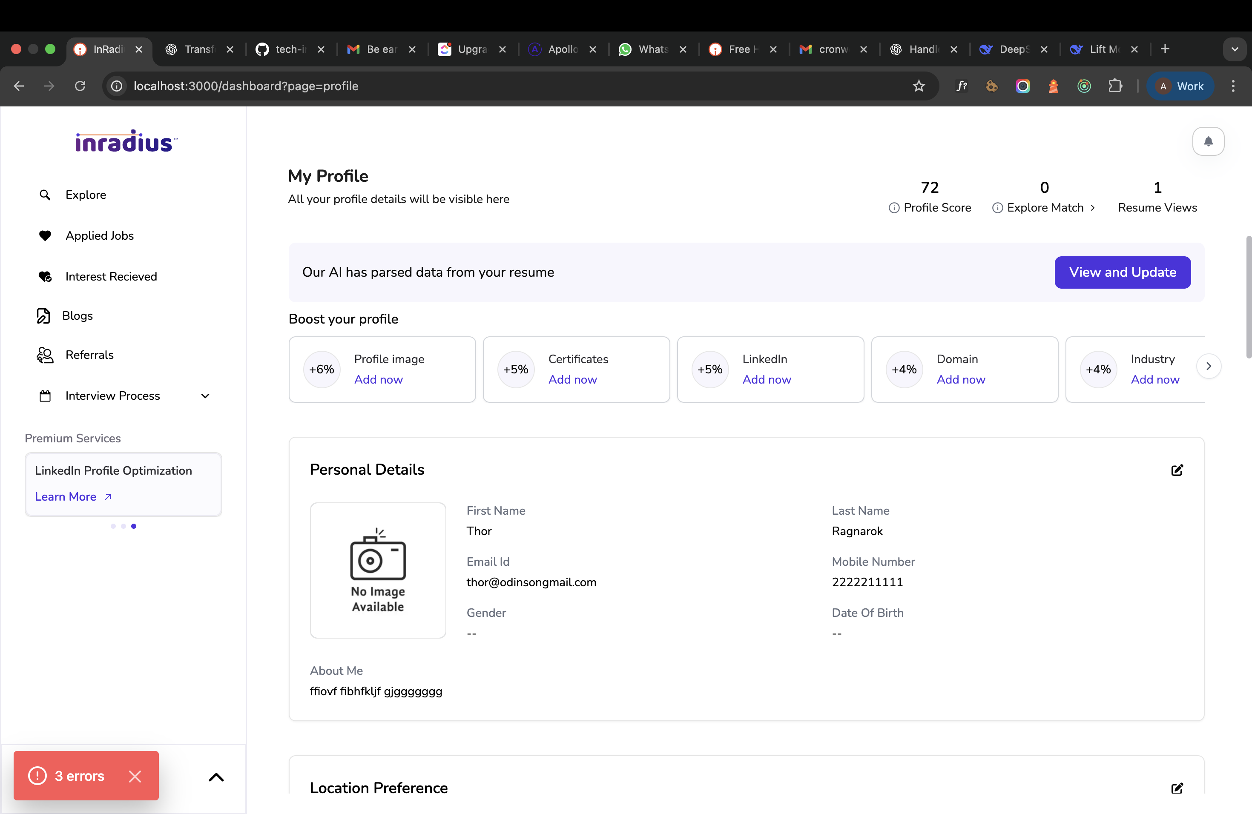Open browser tab list dropdown arrow
The width and height of the screenshot is (1252, 814).
click(x=1234, y=49)
